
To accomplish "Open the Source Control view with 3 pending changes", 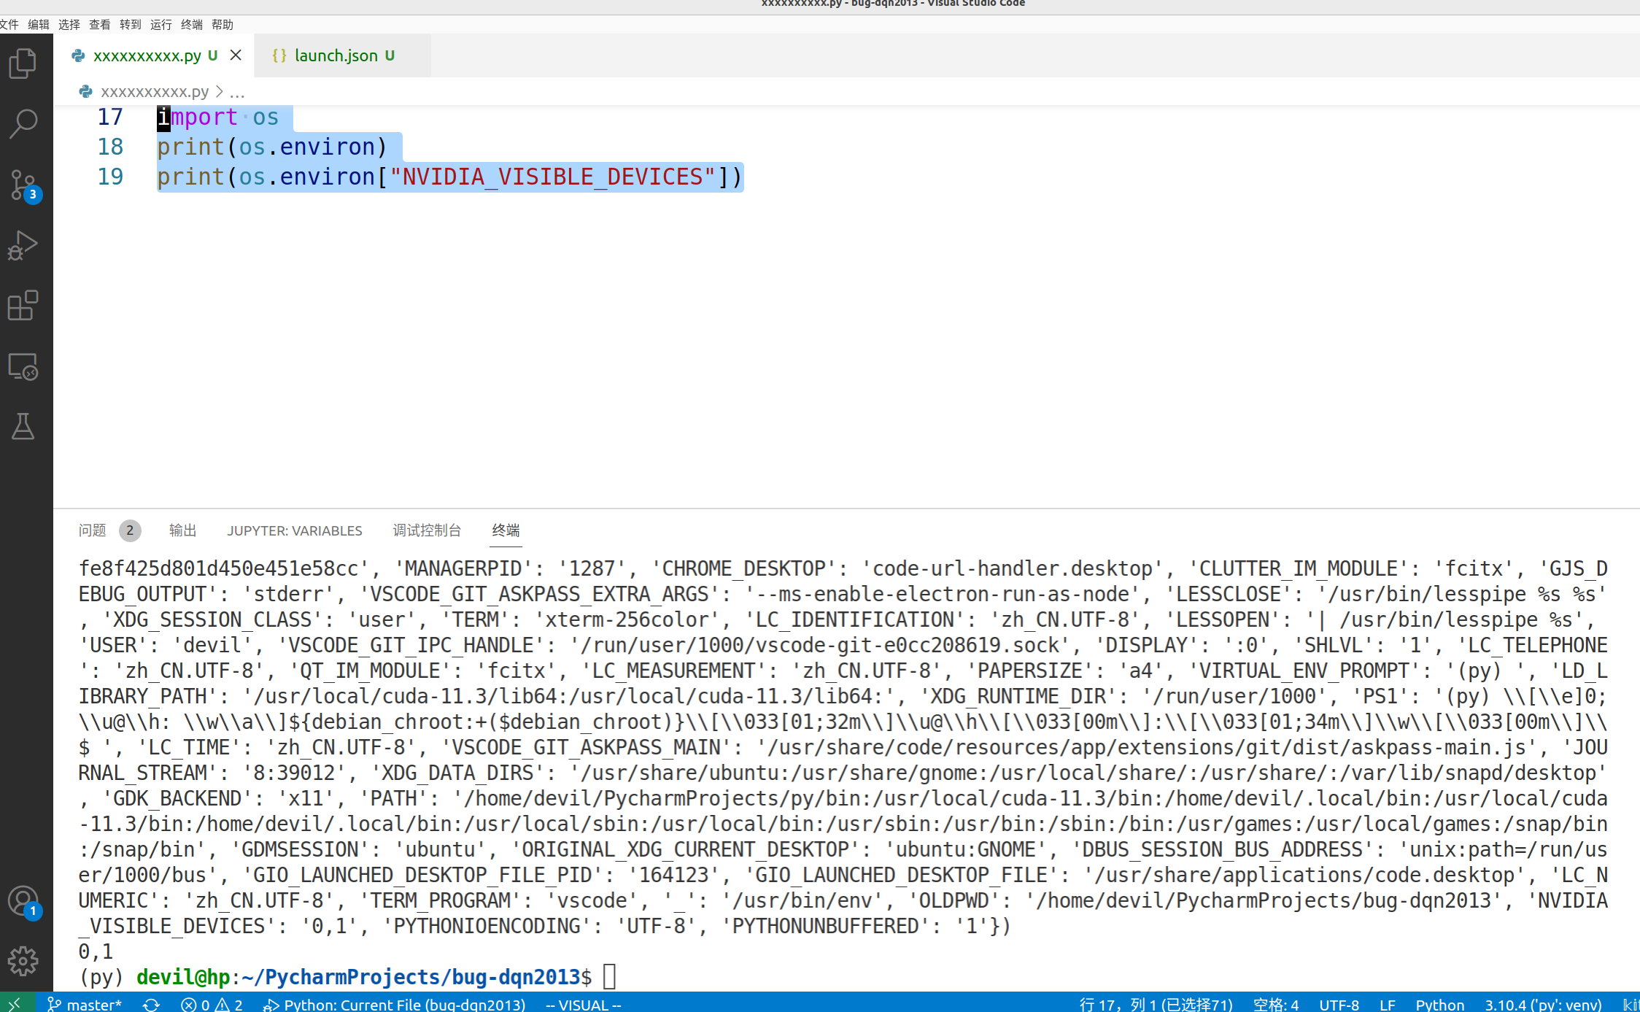I will point(23,185).
